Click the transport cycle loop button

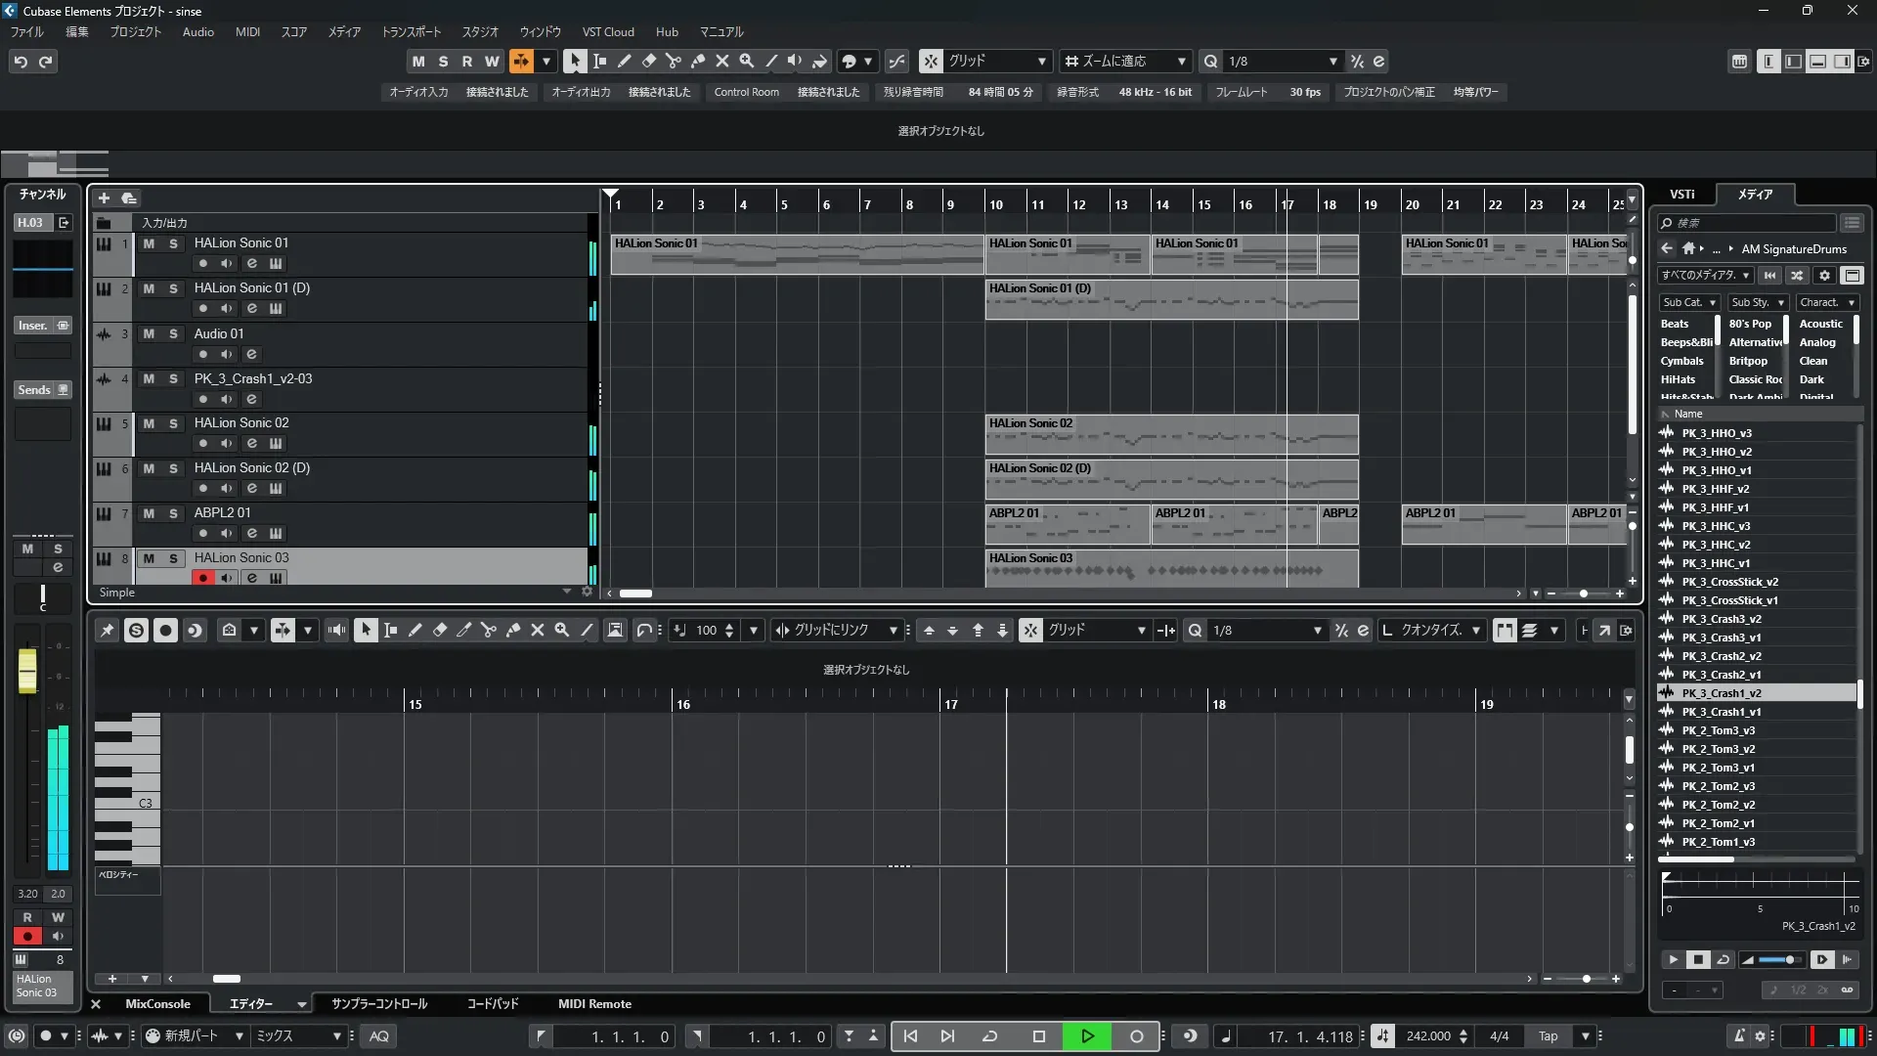coord(989,1036)
